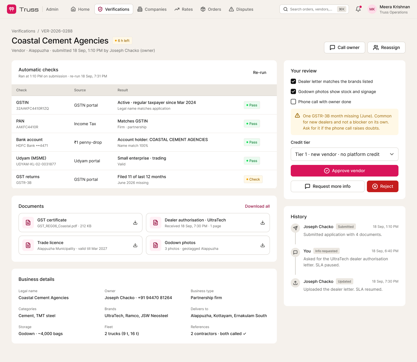Click the Check status on GST returns
417x362 pixels.
click(x=253, y=179)
